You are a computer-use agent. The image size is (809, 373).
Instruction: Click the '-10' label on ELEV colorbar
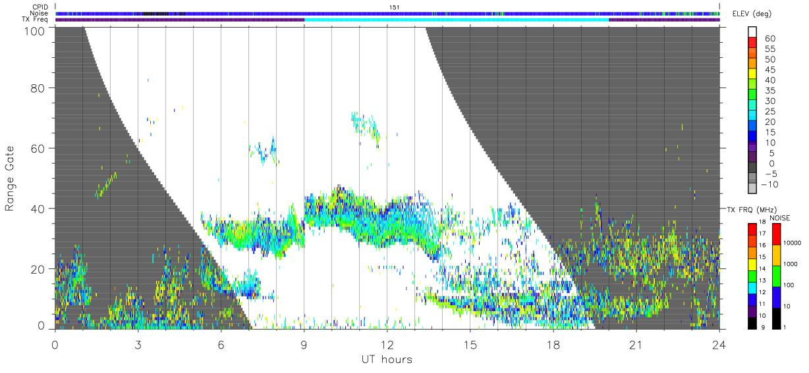768,185
